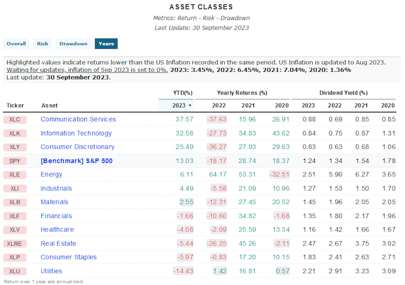Click the XLI ticker badge
This screenshot has height=285, width=405.
(x=15, y=189)
